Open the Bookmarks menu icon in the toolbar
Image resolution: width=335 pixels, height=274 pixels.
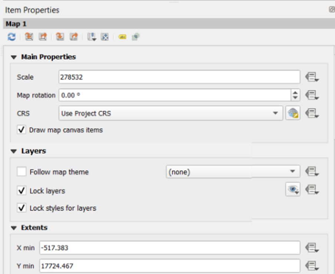pyautogui.click(x=91, y=37)
